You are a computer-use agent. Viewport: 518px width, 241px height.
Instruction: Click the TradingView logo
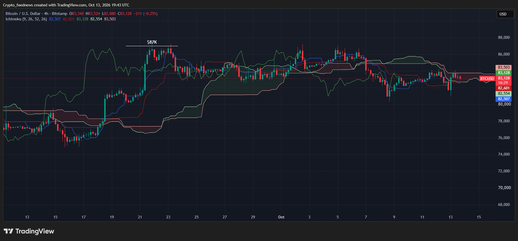28,231
